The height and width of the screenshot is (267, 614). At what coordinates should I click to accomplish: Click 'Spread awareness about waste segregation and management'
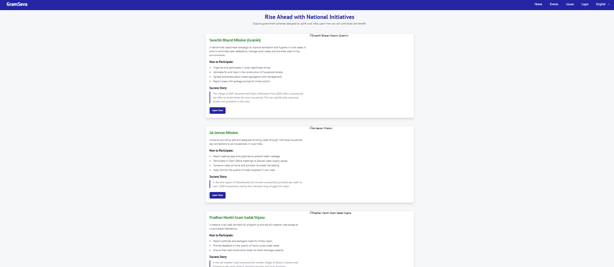point(248,77)
